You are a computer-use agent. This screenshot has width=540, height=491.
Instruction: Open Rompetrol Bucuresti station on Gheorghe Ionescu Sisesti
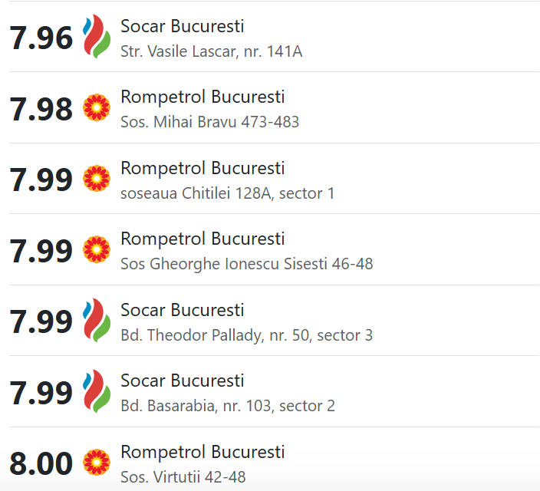coord(202,239)
